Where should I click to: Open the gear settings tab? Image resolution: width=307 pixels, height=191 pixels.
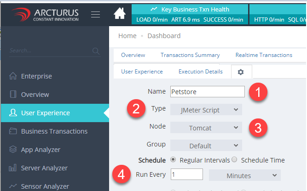pos(240,72)
